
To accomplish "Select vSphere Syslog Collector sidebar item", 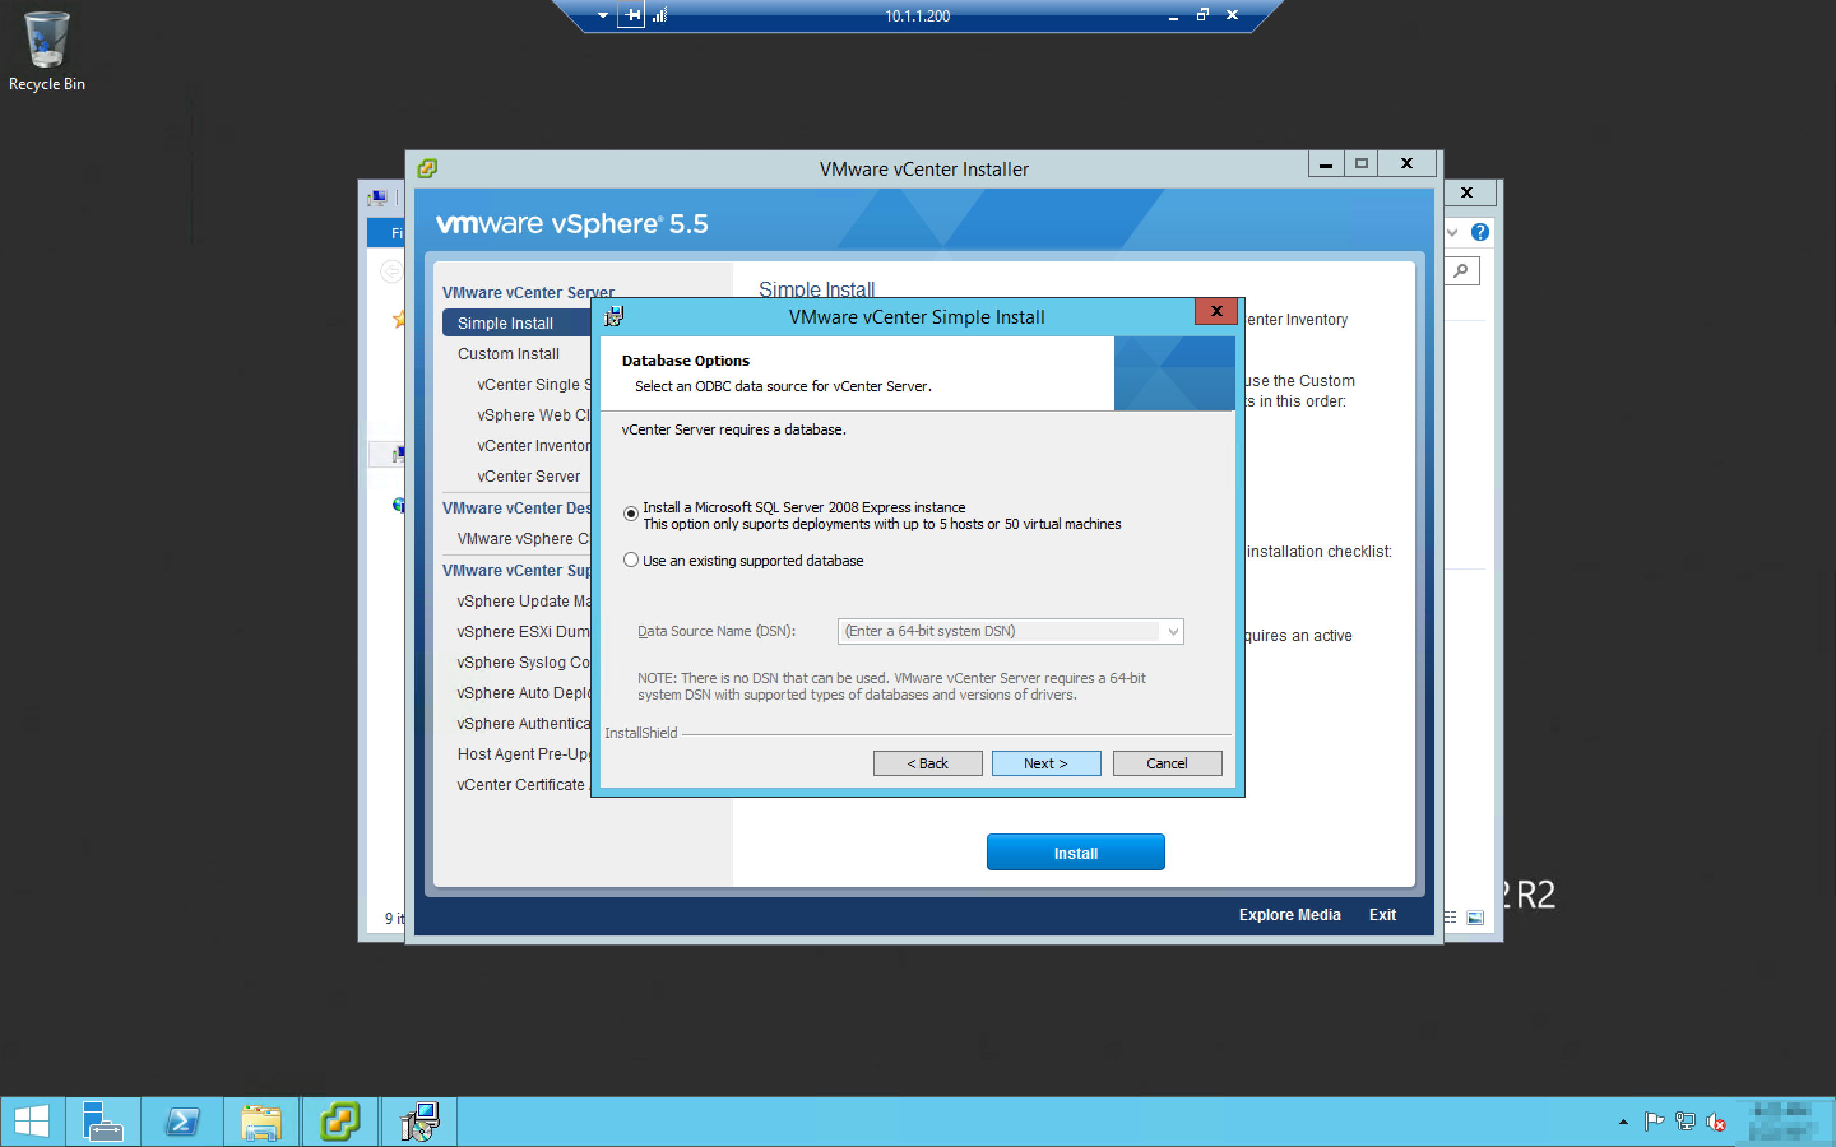I will point(523,662).
